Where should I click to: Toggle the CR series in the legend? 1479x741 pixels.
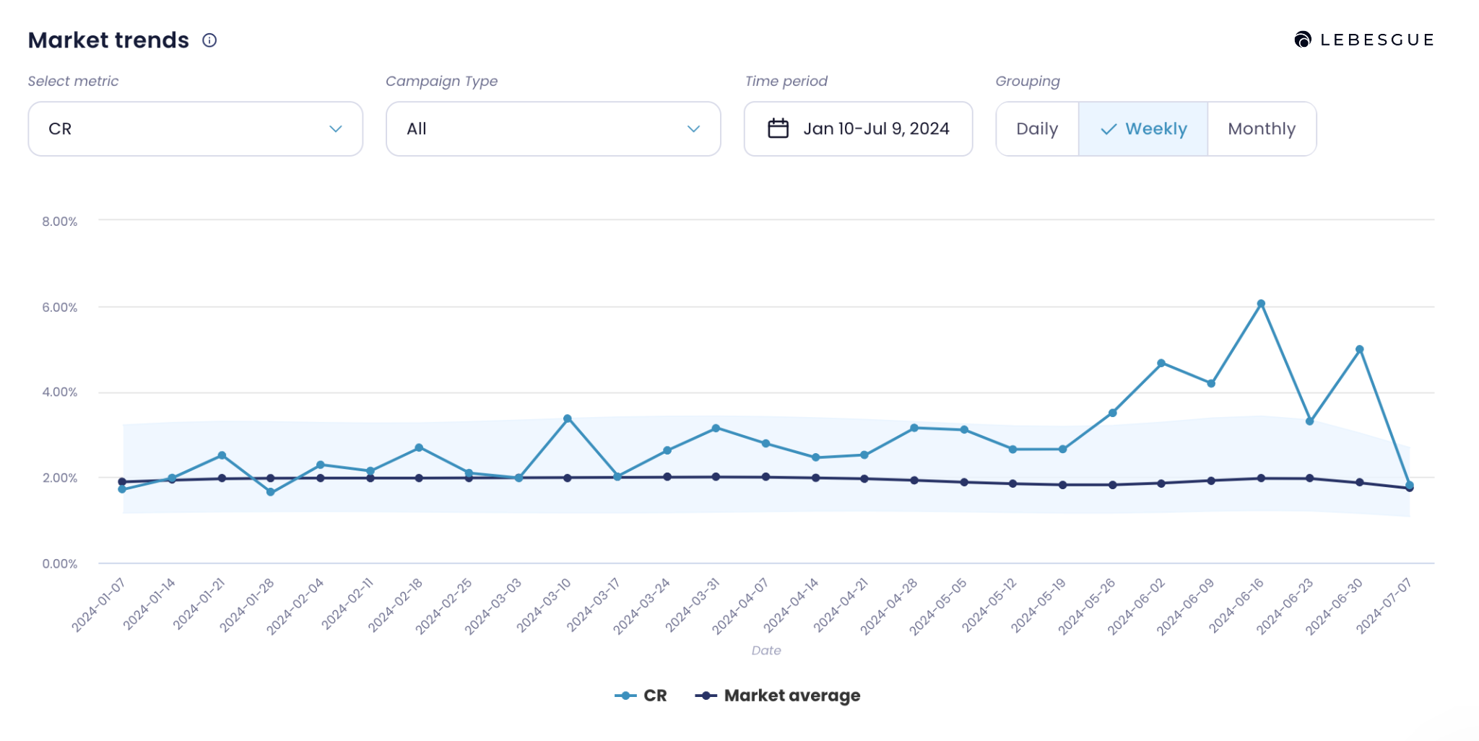pyautogui.click(x=654, y=696)
